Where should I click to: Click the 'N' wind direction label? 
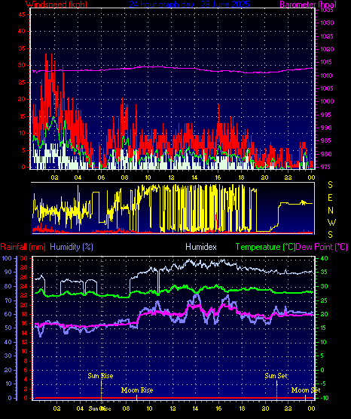[331, 211]
